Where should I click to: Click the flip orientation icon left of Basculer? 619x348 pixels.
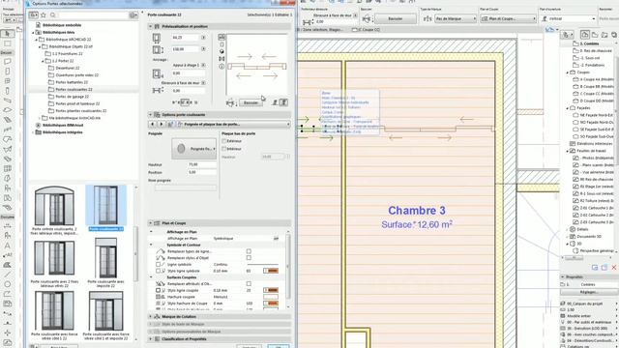230,103
